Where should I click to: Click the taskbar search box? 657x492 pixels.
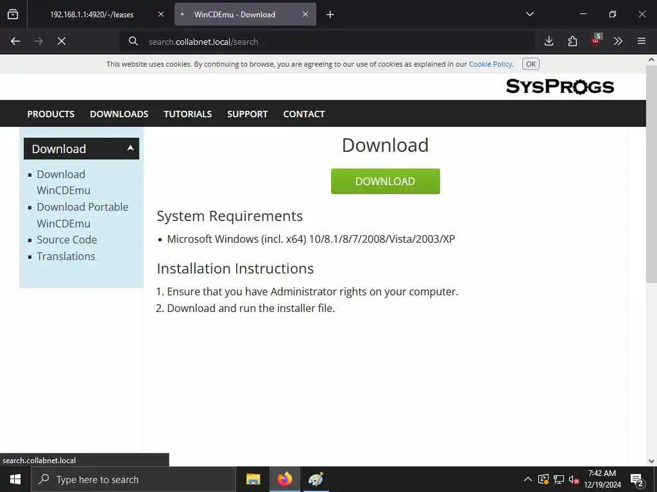point(133,479)
